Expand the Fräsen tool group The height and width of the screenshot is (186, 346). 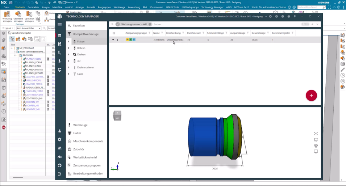(68, 41)
